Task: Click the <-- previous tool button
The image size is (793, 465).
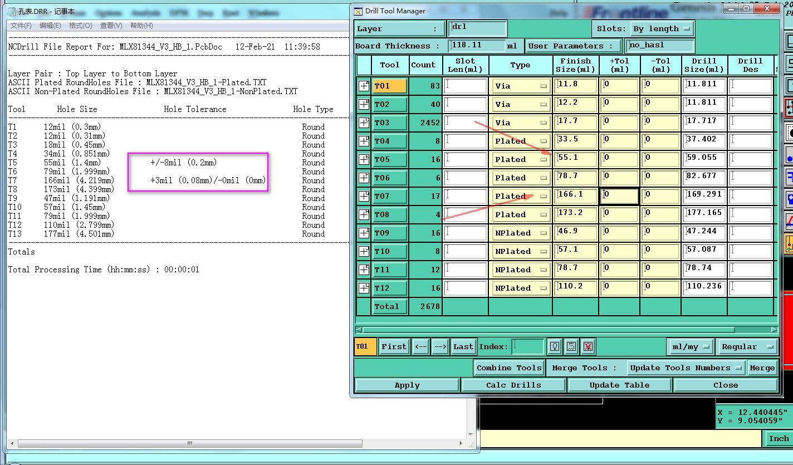Action: [x=421, y=346]
